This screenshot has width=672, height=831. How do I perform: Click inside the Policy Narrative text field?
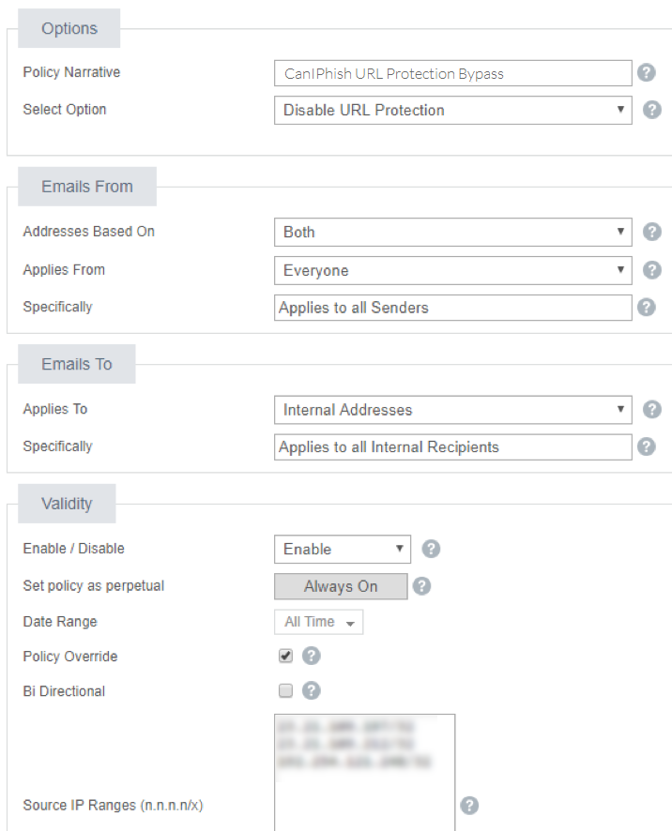tap(453, 73)
